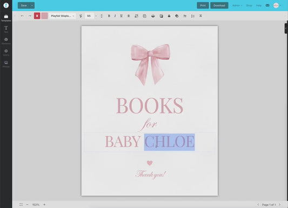
Task: Open the Templates panel
Action: point(6,18)
